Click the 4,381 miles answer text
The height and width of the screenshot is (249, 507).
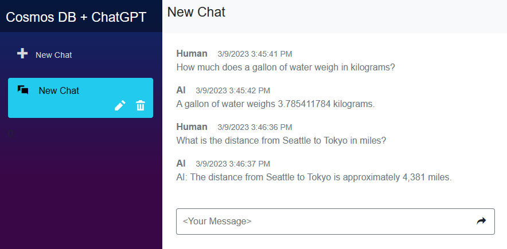click(x=314, y=177)
